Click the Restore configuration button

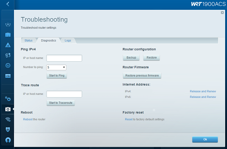152,57
